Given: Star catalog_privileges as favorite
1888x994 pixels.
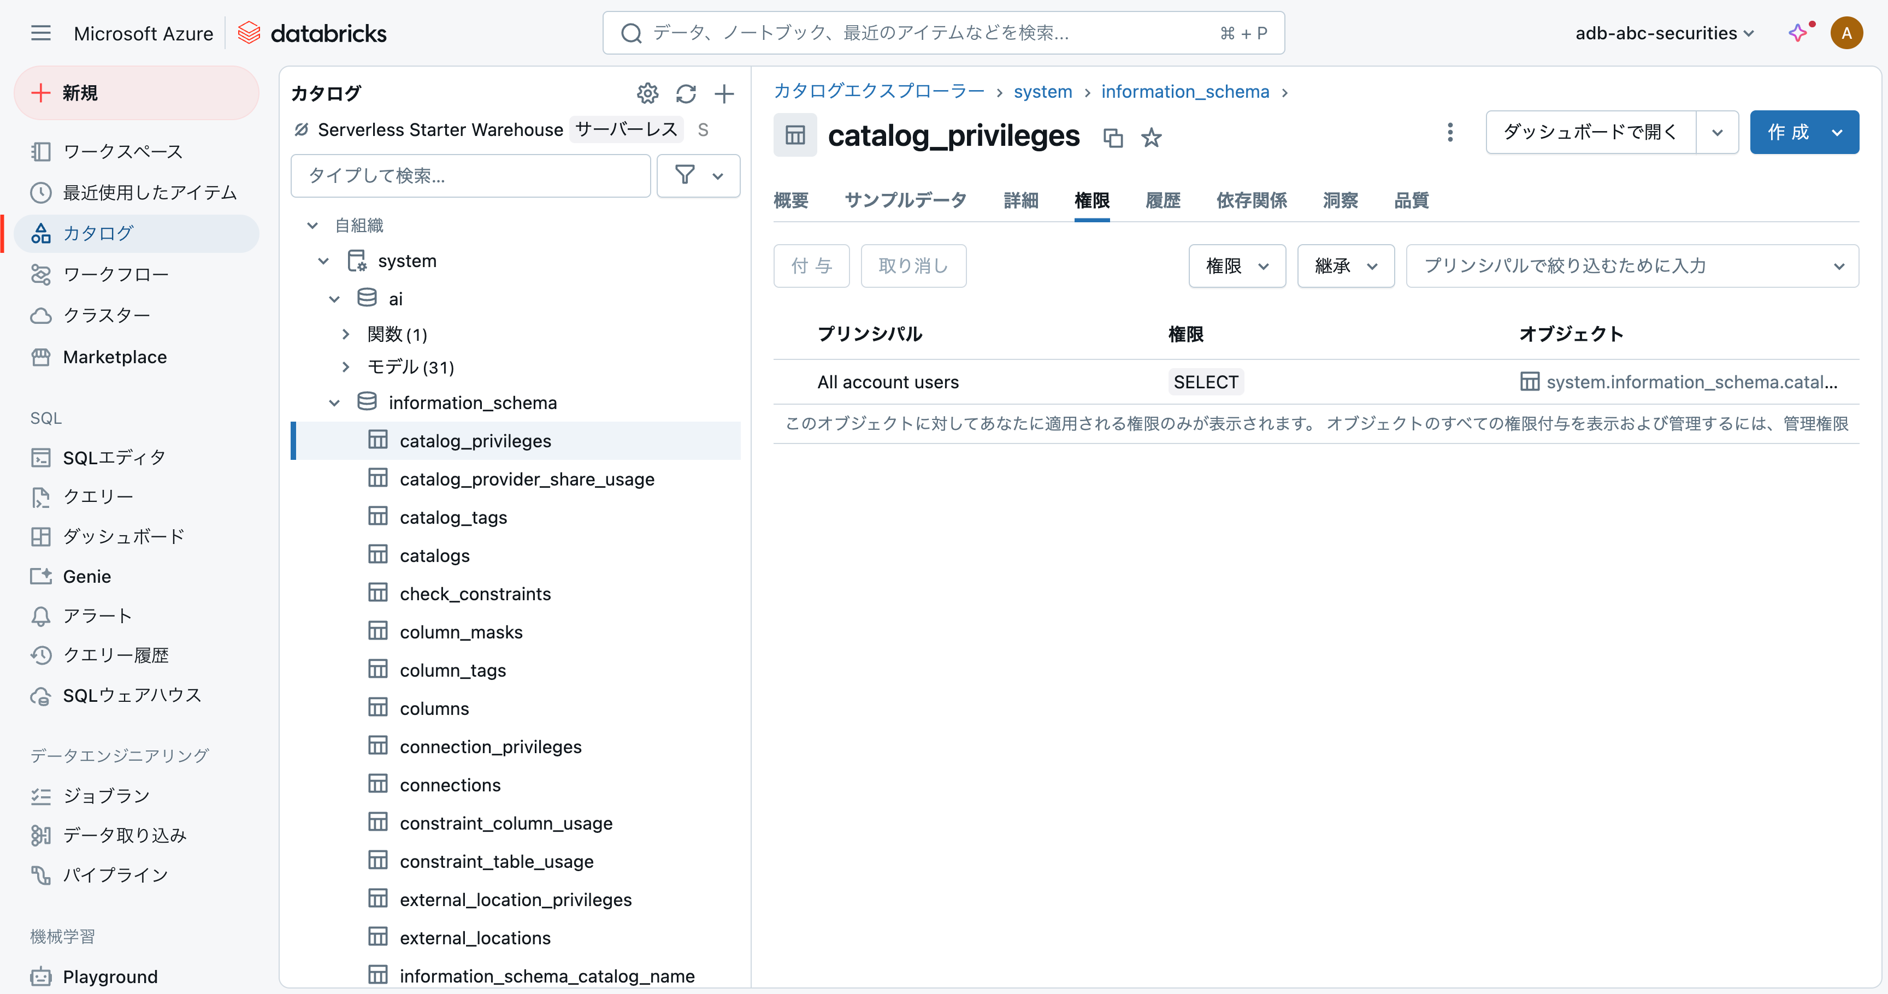Looking at the screenshot, I should coord(1152,137).
